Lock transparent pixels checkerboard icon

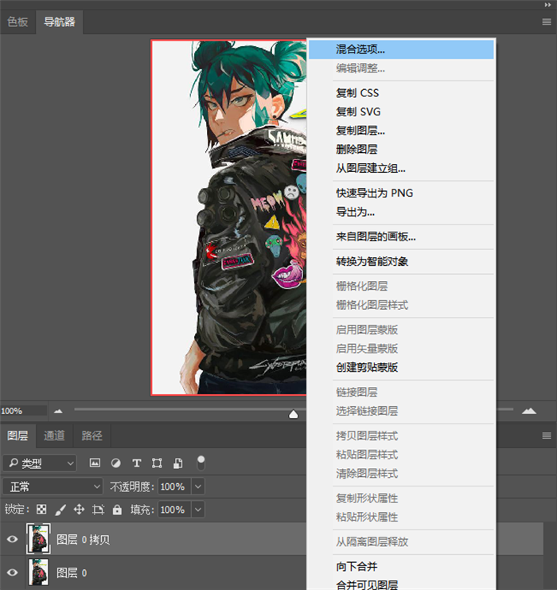click(x=41, y=510)
